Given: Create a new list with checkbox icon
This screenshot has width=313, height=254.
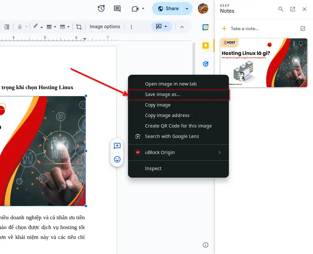Looking at the screenshot, I should click(x=303, y=29).
